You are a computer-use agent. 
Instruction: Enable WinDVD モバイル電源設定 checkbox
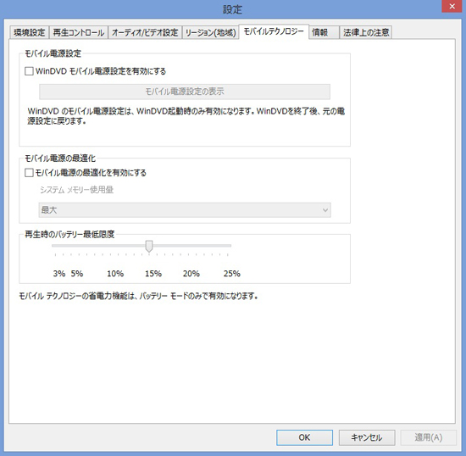(29, 71)
